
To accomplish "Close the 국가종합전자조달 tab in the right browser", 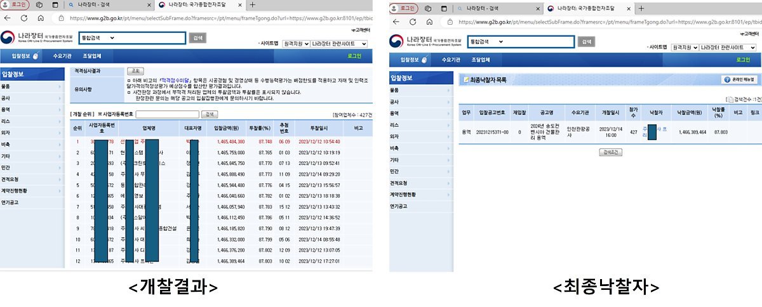I will pos(629,8).
